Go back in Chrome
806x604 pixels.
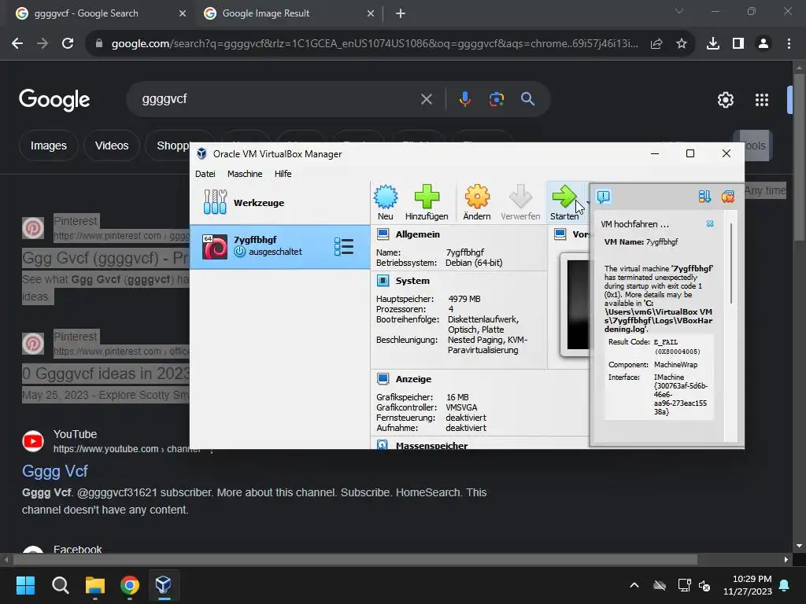click(x=17, y=44)
